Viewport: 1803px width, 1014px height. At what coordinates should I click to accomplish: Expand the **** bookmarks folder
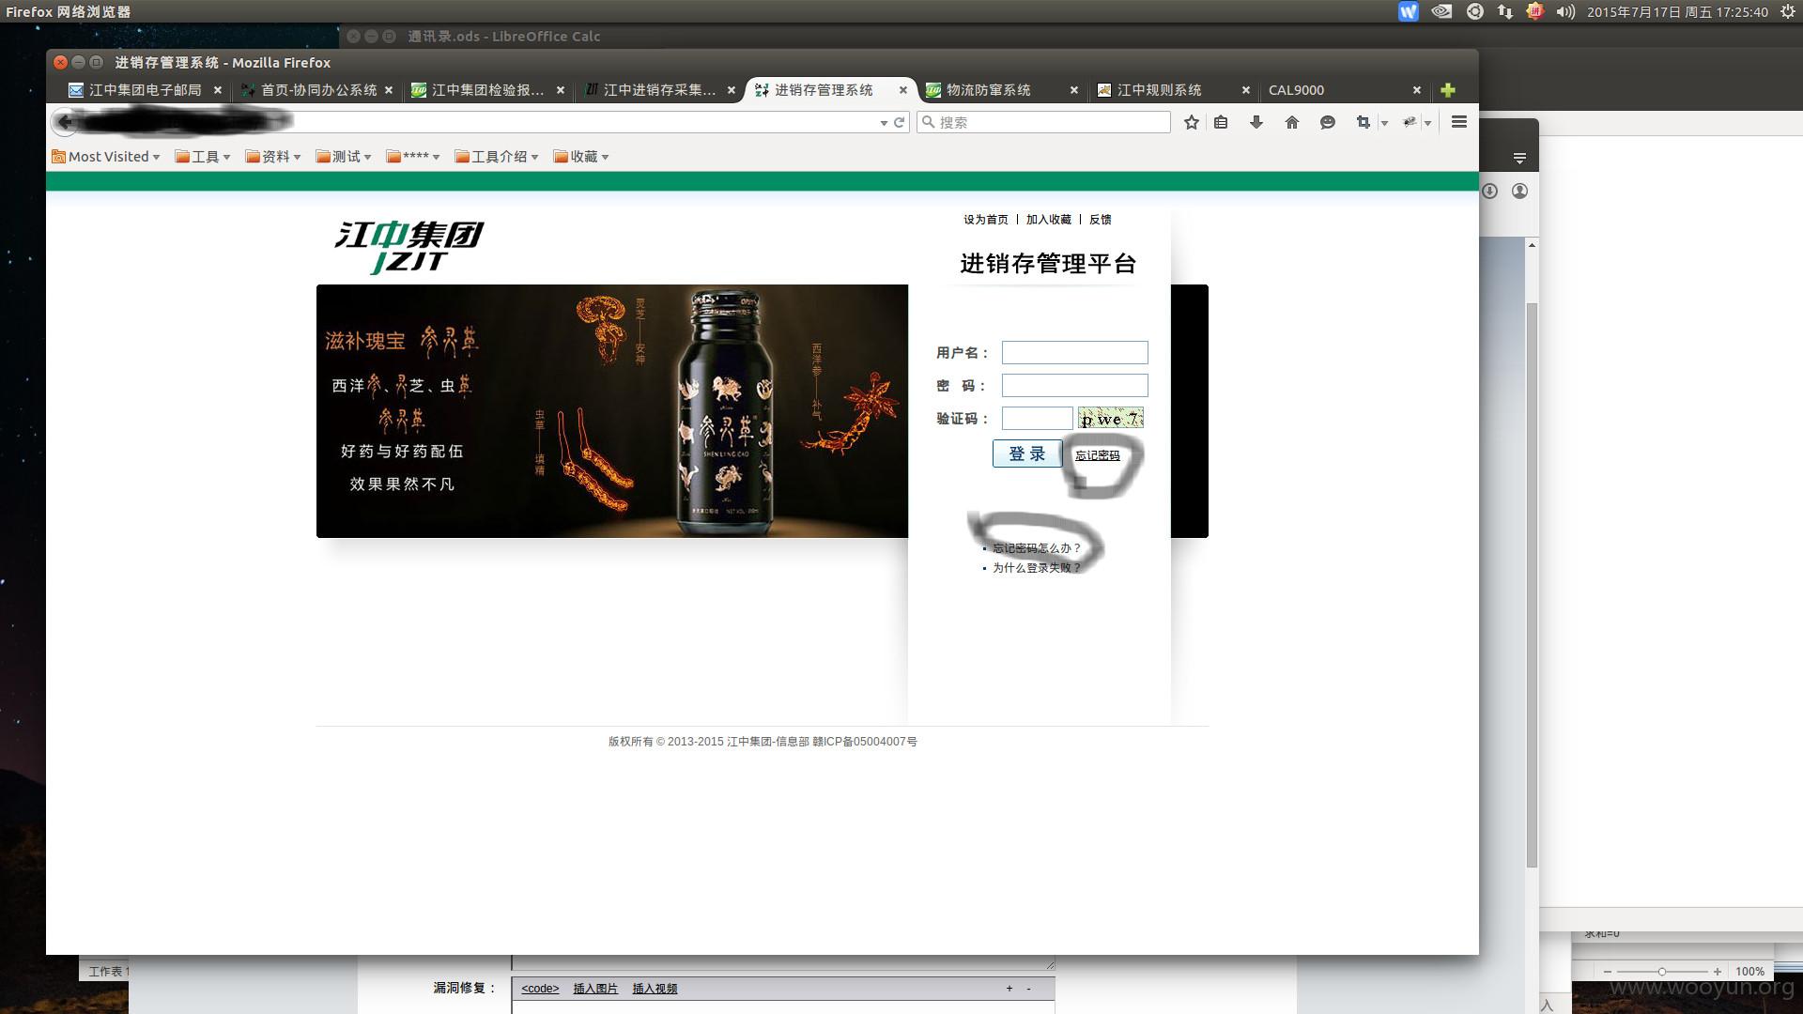413,157
